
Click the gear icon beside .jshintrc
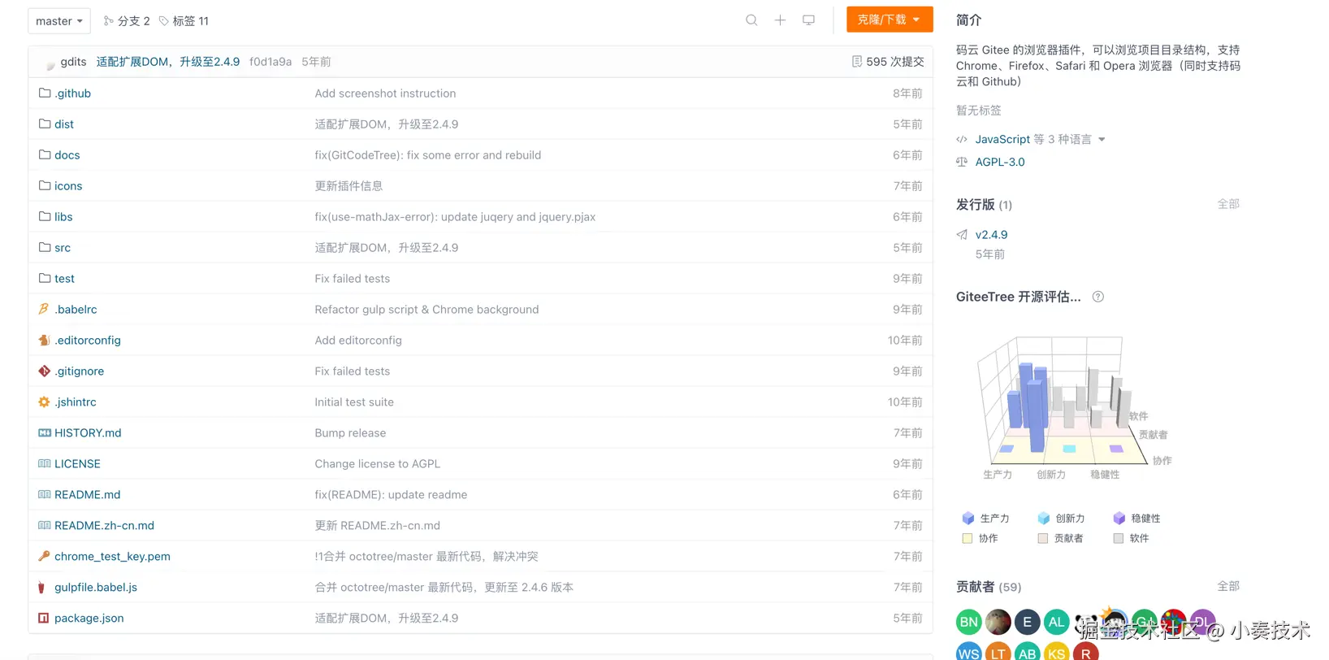tap(44, 402)
